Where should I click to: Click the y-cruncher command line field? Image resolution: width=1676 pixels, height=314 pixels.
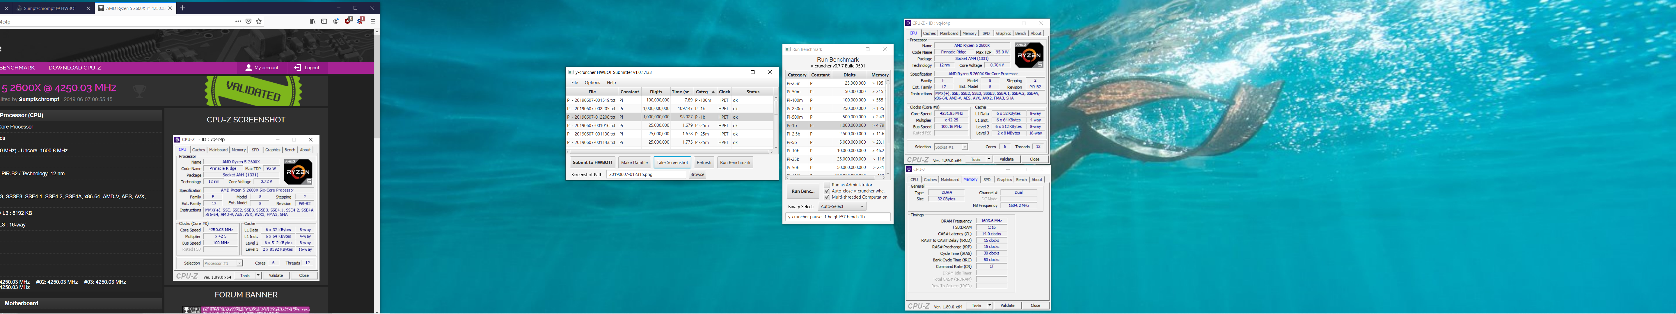[838, 217]
